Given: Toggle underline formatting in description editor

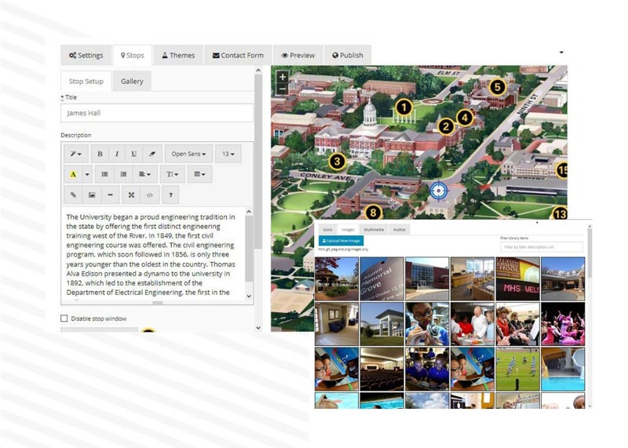Looking at the screenshot, I should point(133,154).
